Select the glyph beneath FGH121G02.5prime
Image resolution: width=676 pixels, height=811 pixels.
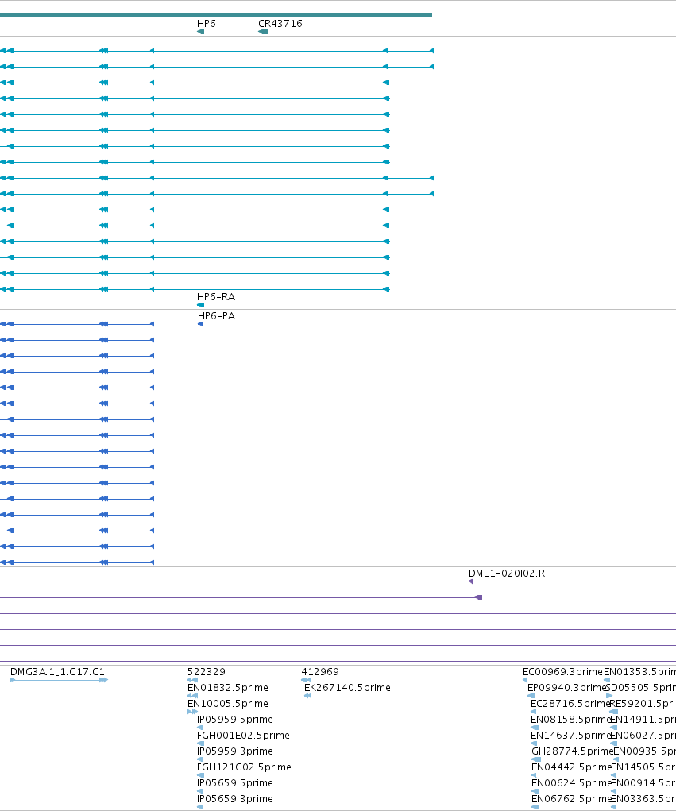coord(201,775)
